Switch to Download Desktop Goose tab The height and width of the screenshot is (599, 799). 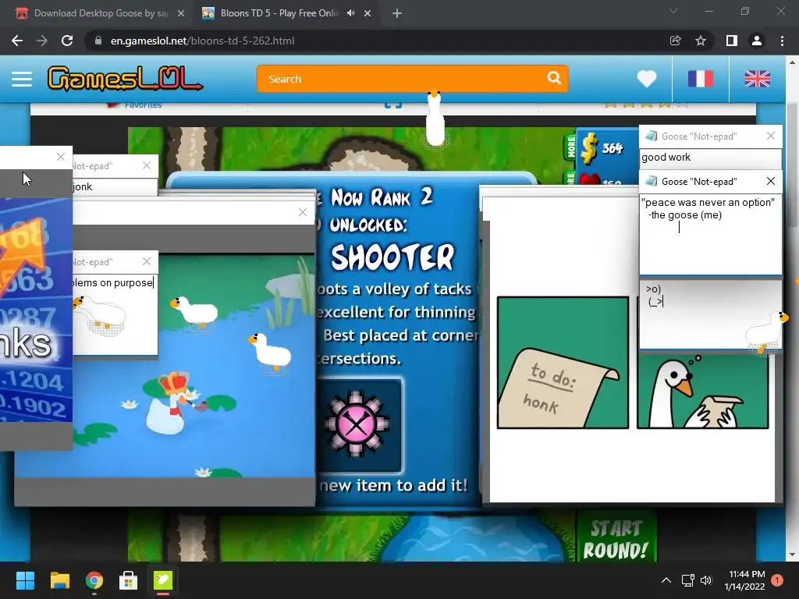99,13
